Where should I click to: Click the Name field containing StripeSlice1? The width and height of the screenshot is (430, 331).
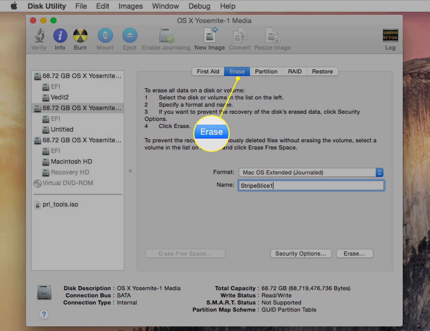pyautogui.click(x=311, y=185)
